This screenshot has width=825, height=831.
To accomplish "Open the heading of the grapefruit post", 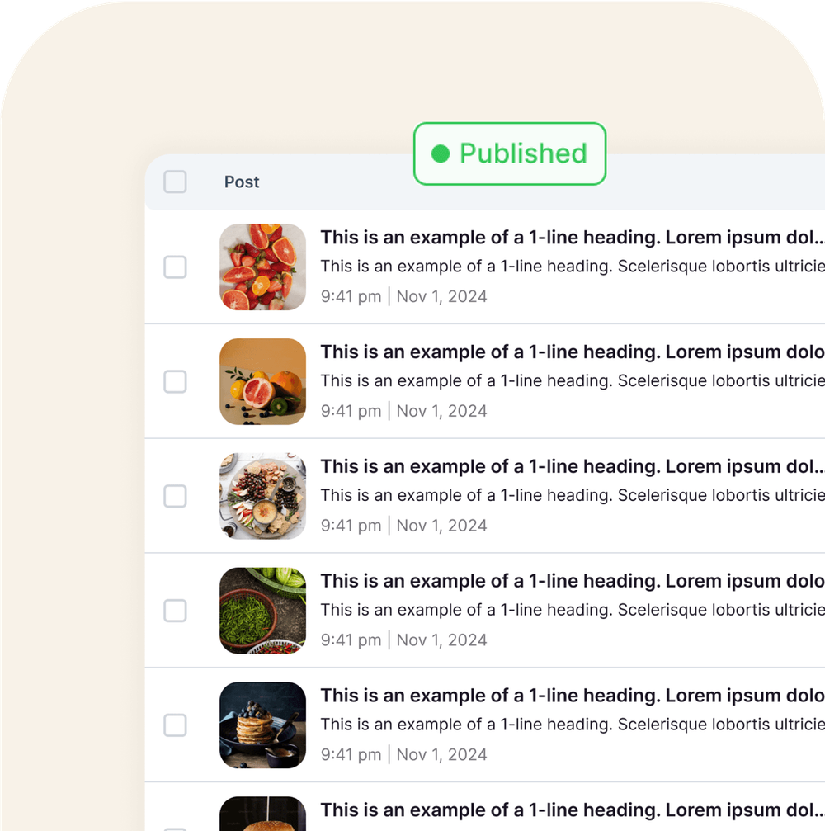I will (x=573, y=352).
